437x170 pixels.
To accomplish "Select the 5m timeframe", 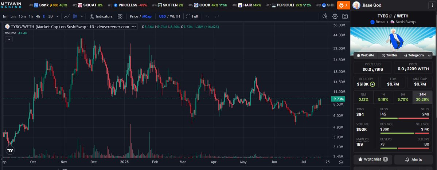I will pos(13,16).
